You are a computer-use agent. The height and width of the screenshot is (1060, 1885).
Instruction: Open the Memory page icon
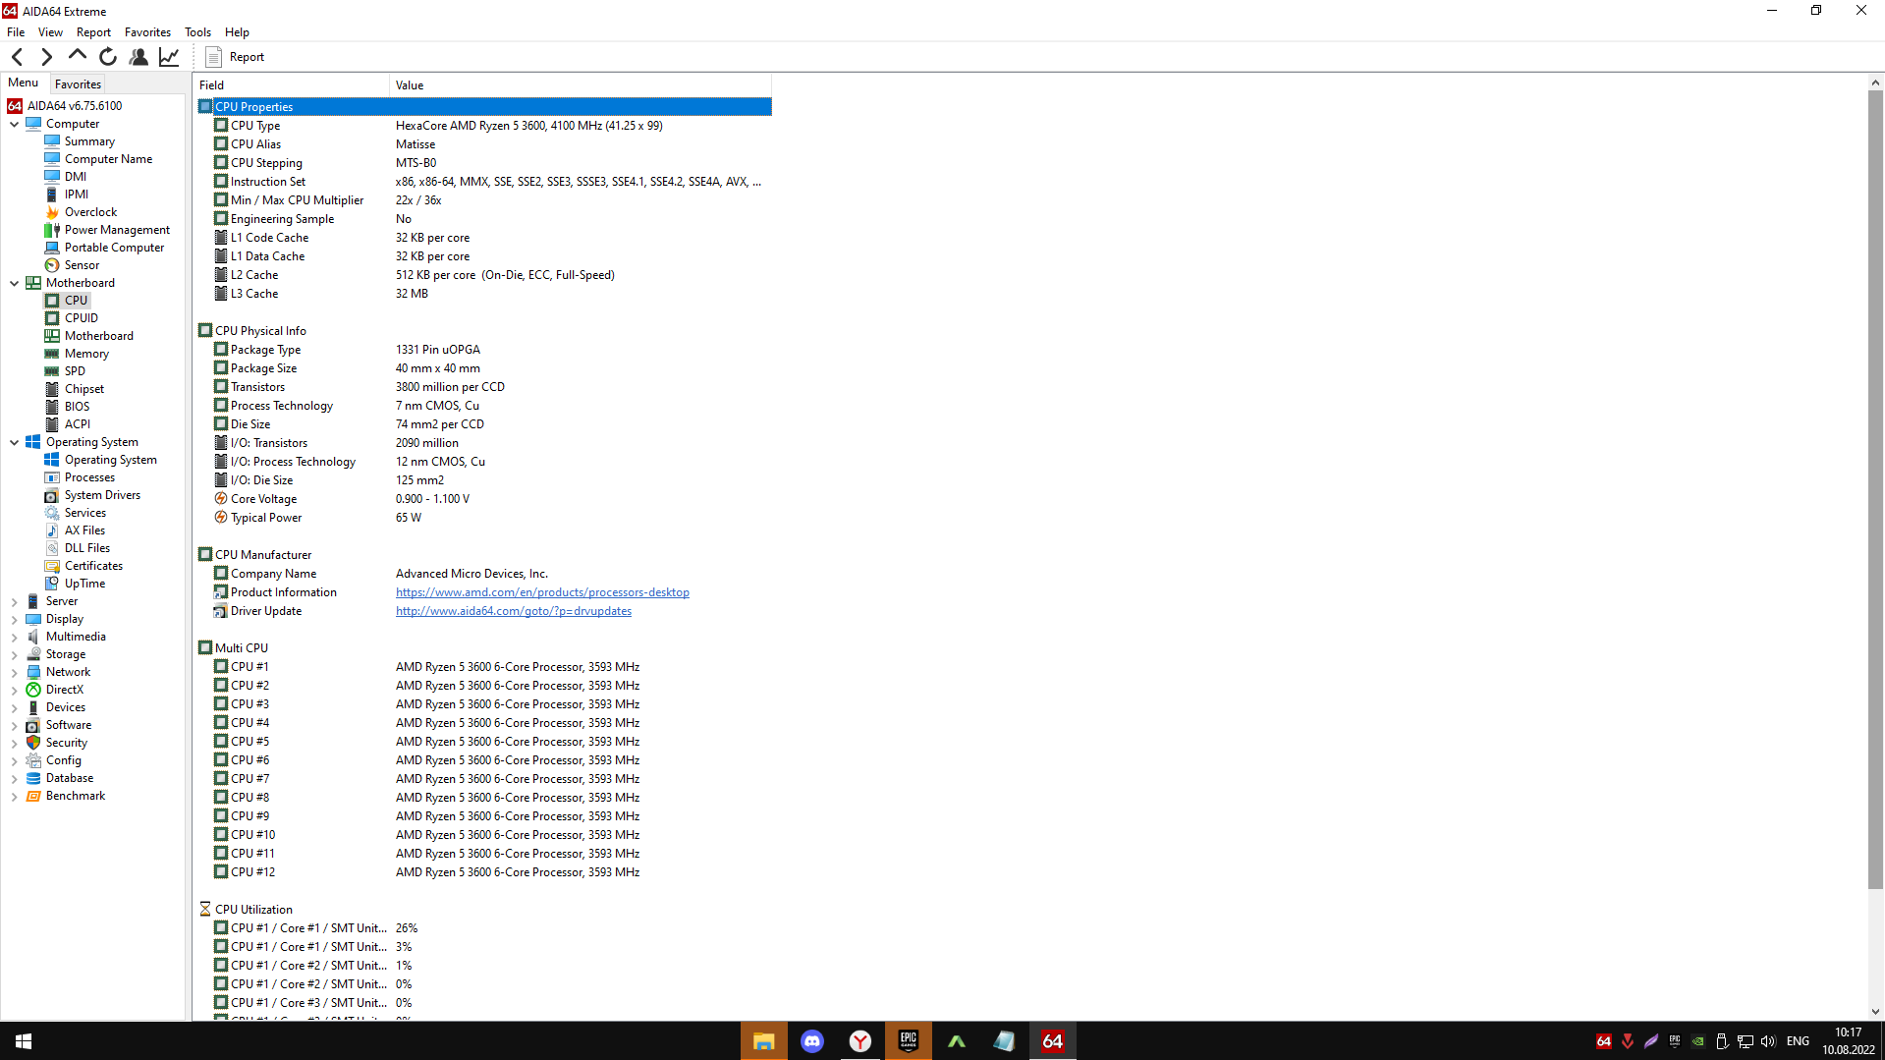tap(52, 354)
